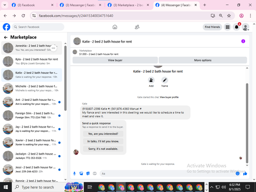Screen dimensions: 256x192
Task: Open the Xavier conversation
Action: [32, 142]
